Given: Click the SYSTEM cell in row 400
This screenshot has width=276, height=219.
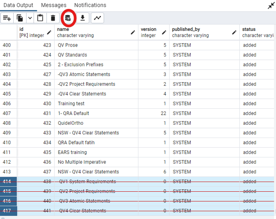Looking at the screenshot, I should click(x=205, y=45).
